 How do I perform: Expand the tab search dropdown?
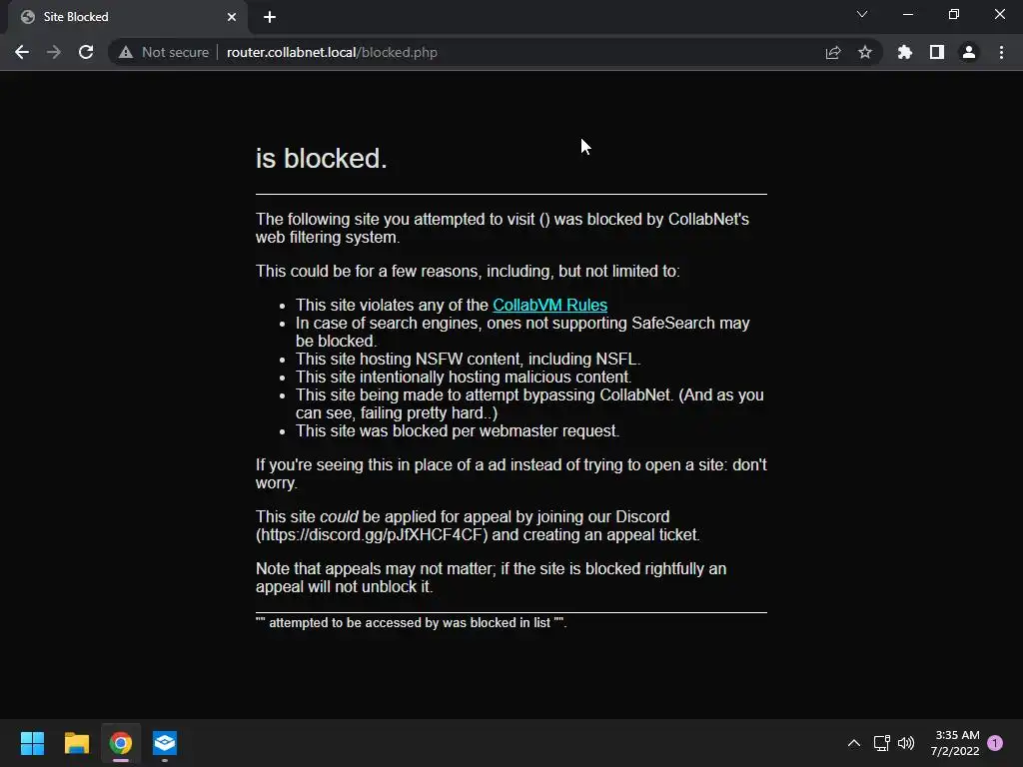pos(862,14)
